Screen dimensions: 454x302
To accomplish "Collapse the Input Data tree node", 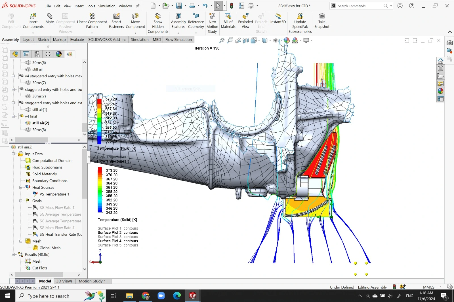I will (x=13, y=154).
